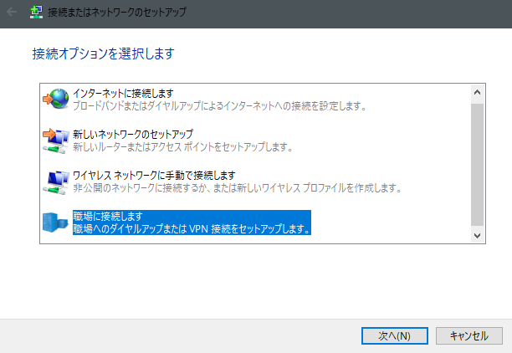Click the キャンセル button
512x353 pixels.
[x=468, y=335]
